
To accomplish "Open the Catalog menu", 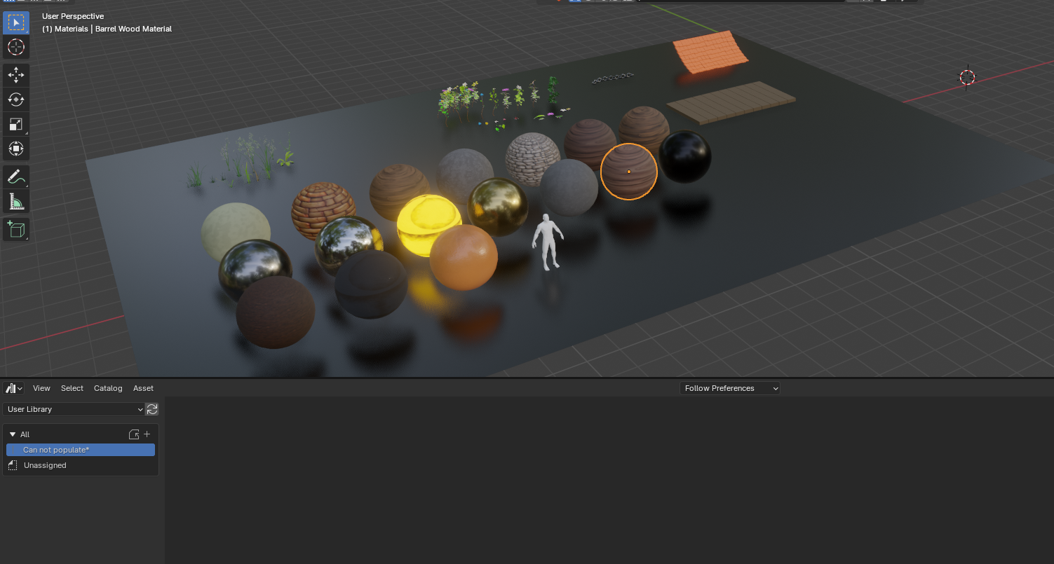I will point(108,388).
